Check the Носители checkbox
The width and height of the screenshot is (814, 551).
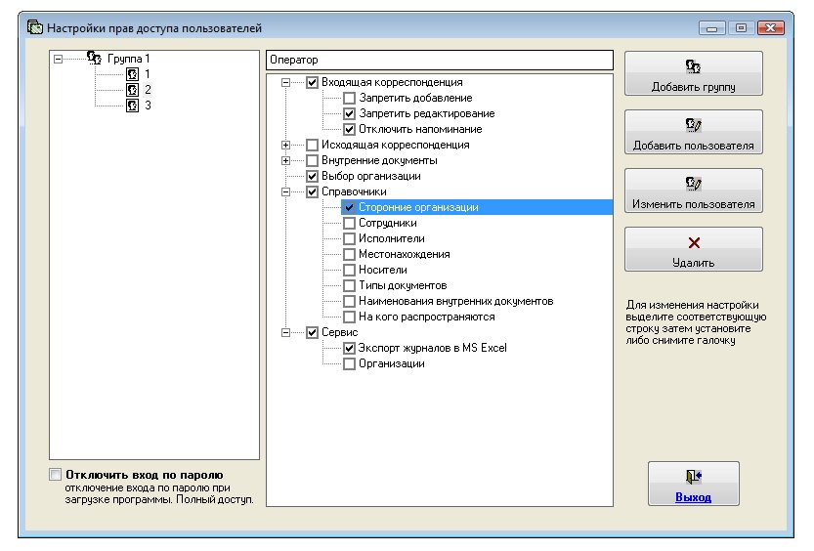tap(350, 270)
